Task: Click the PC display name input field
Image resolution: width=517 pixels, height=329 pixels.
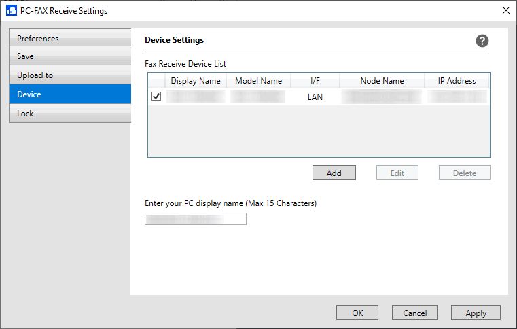Action: [196, 219]
